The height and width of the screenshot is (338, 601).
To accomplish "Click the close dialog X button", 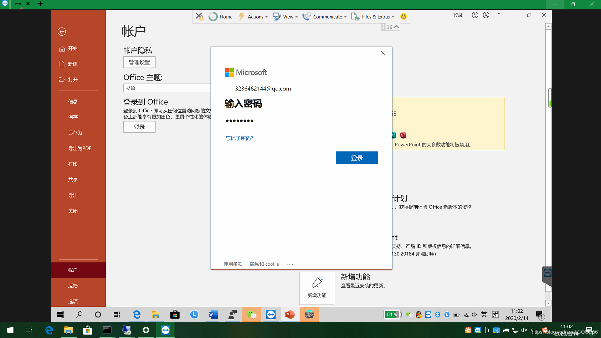I will tap(383, 52).
